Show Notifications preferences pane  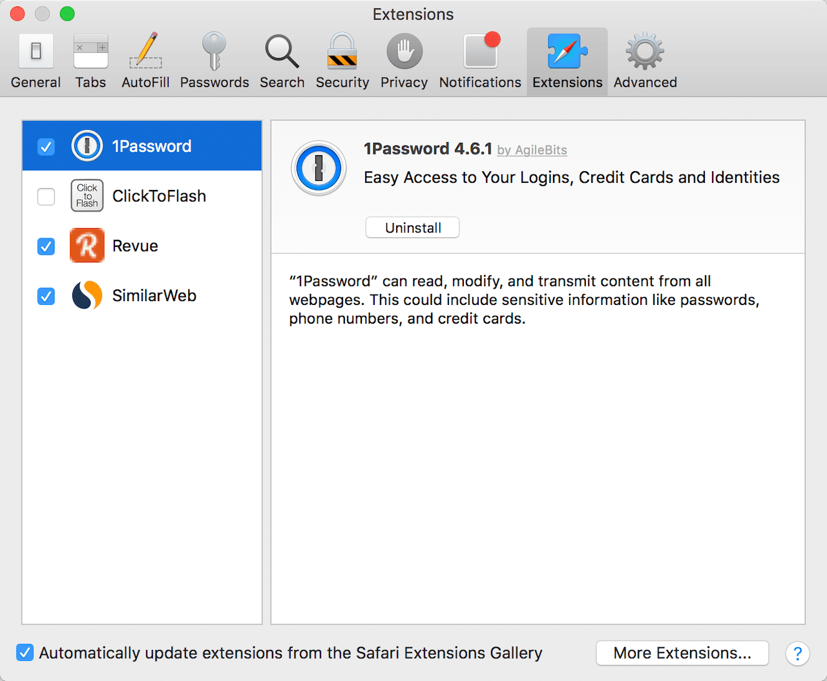click(480, 62)
